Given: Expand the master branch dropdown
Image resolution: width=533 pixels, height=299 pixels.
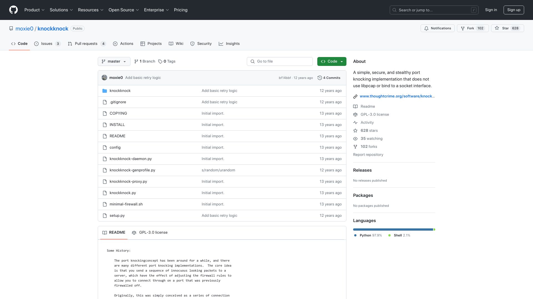Looking at the screenshot, I should click(114, 61).
